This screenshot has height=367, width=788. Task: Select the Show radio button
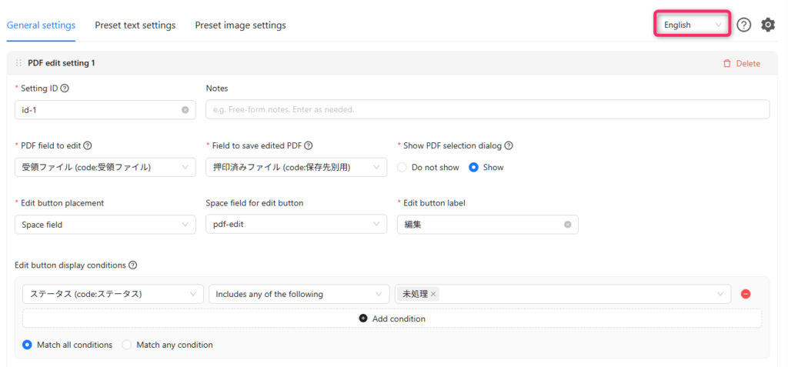click(x=473, y=168)
